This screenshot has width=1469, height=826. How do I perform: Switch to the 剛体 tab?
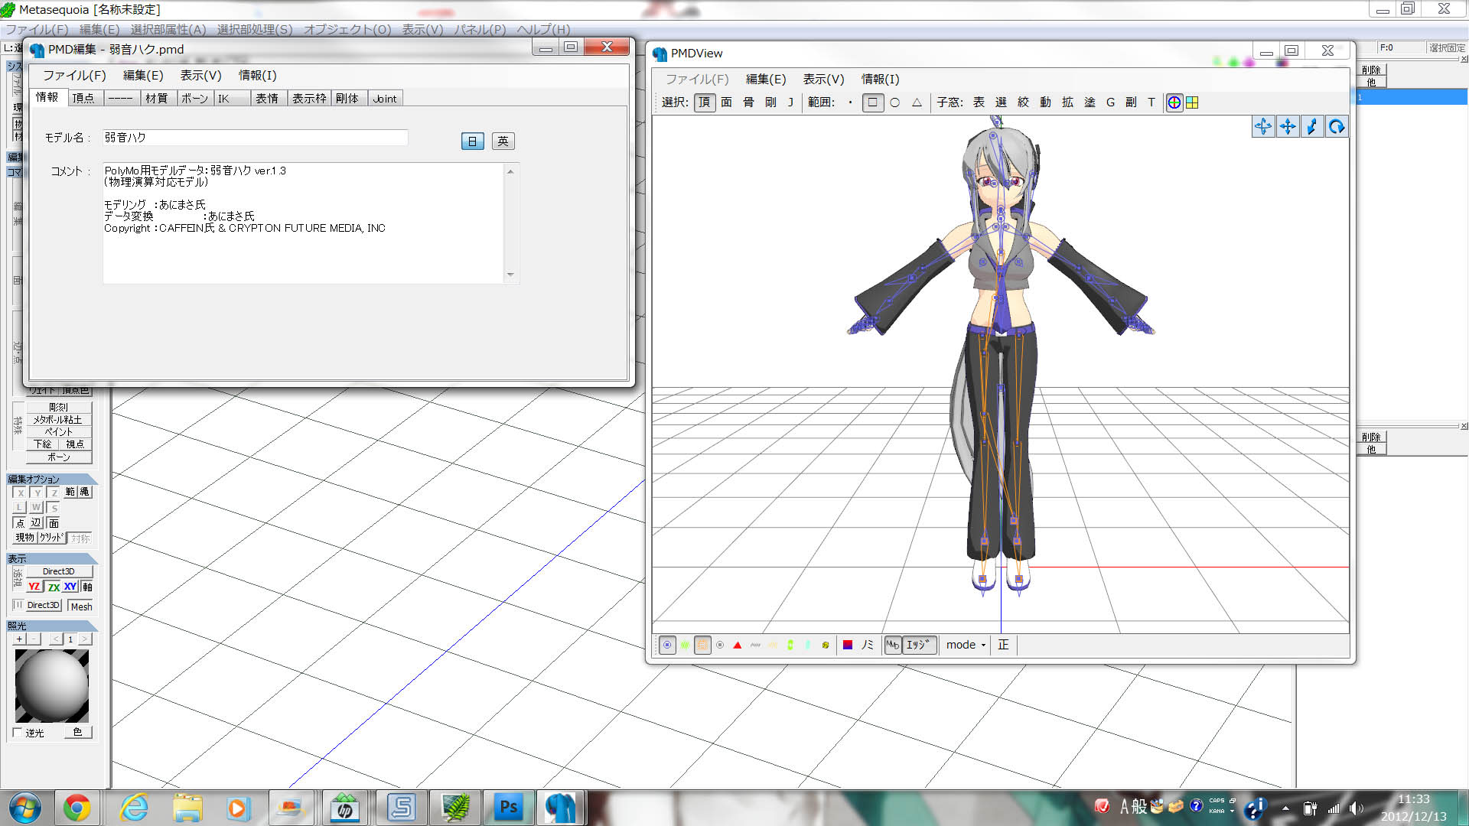[x=347, y=99]
